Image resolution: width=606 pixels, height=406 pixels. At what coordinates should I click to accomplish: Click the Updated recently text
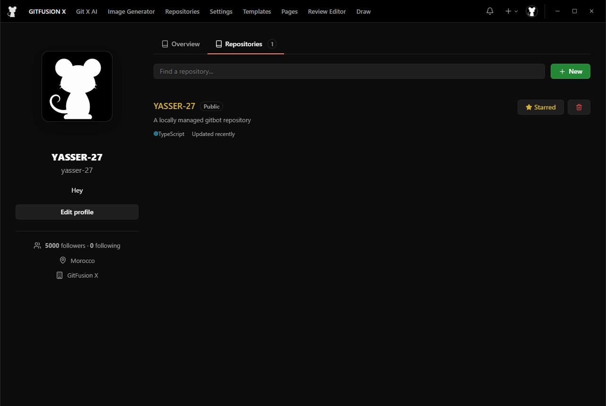click(x=213, y=134)
